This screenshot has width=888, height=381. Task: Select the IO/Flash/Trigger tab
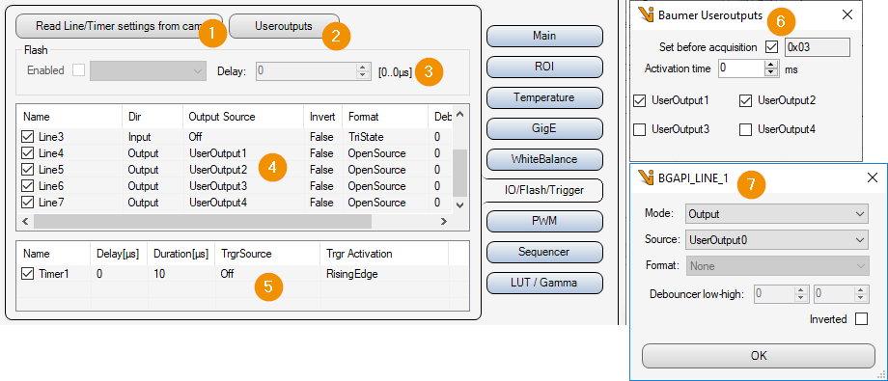point(542,190)
